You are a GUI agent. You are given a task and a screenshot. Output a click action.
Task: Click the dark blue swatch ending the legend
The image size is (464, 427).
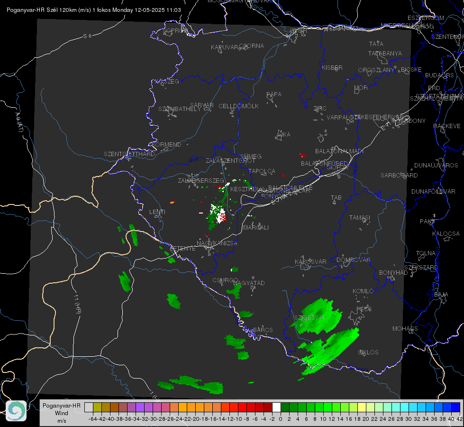pos(456,407)
